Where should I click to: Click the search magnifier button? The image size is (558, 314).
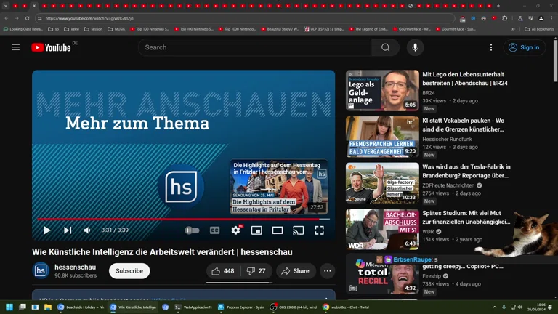pyautogui.click(x=385, y=47)
